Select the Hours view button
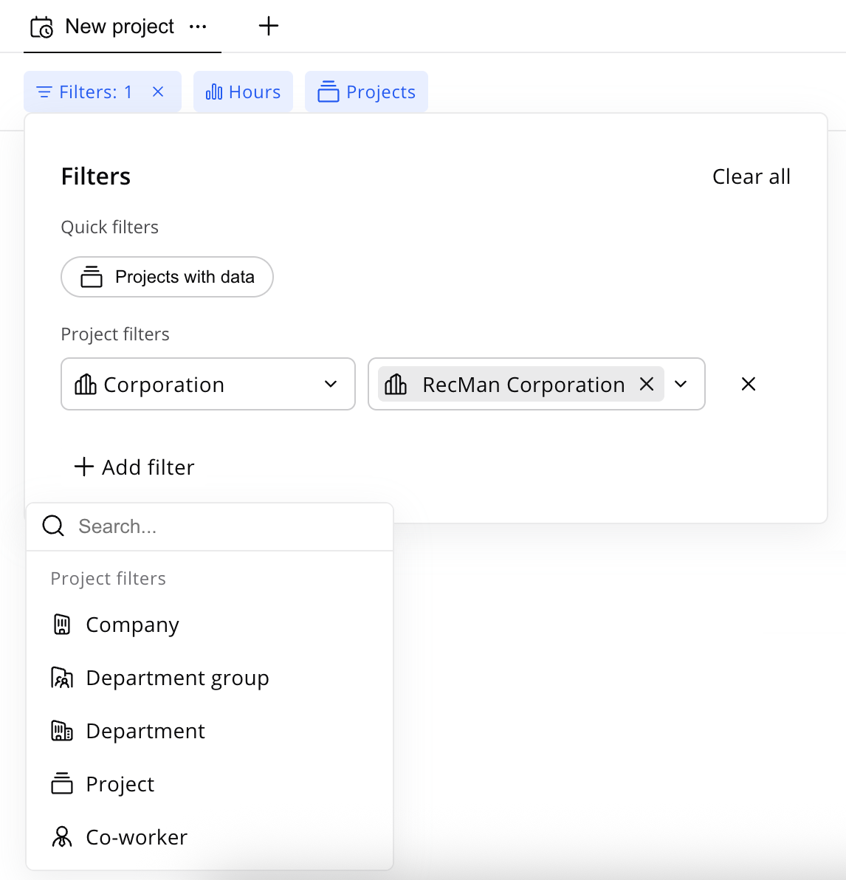 243,92
